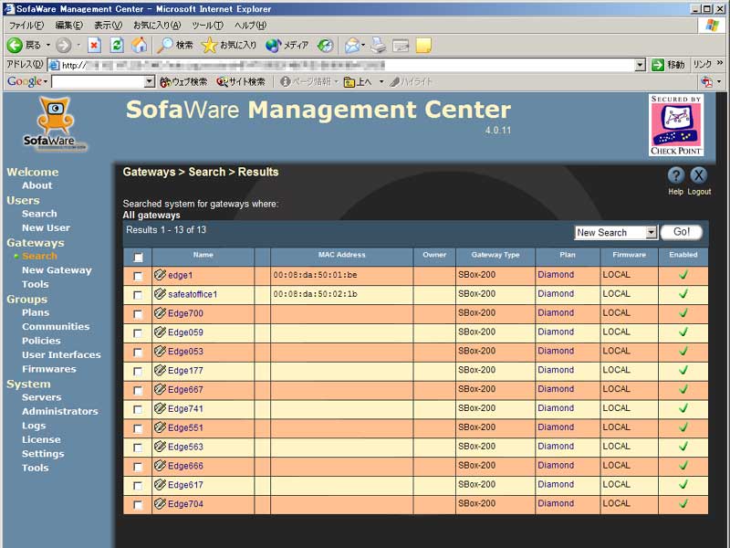This screenshot has height=548, width=730.
Task: Open the 編集(E) menu
Action: click(x=69, y=26)
